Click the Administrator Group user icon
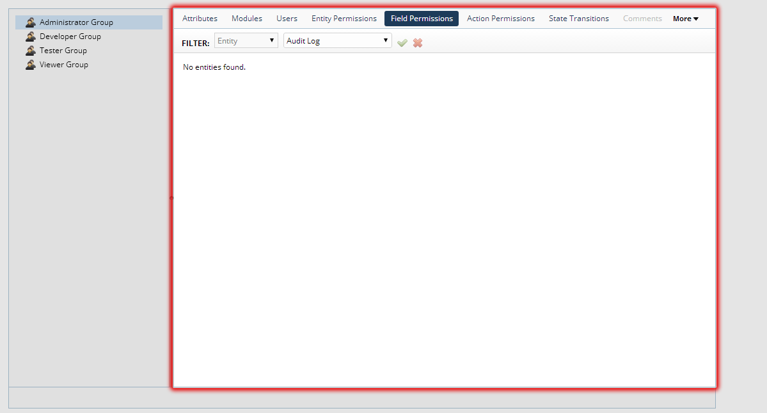Image resolution: width=767 pixels, height=413 pixels. [31, 22]
